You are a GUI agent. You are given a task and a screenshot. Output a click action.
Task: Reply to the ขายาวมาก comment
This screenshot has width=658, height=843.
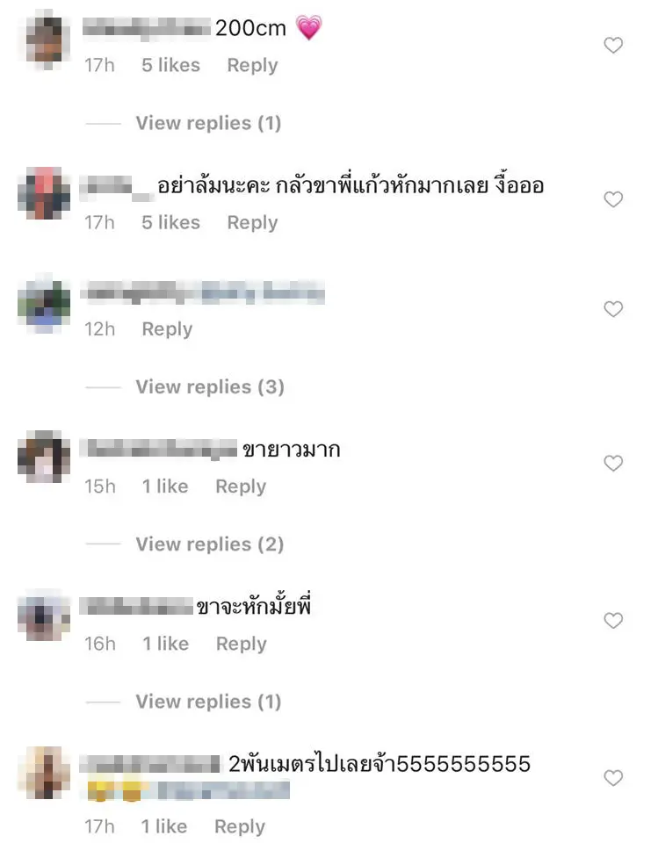(x=241, y=486)
